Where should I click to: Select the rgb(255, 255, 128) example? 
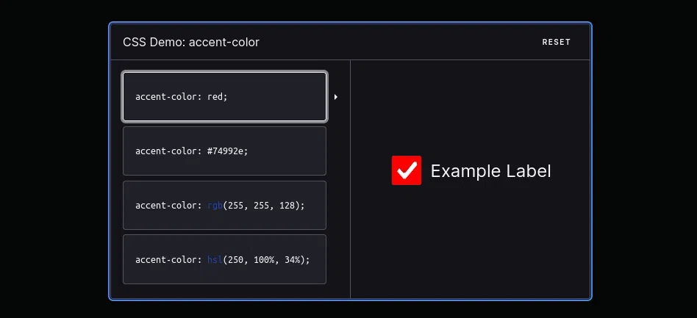click(224, 205)
